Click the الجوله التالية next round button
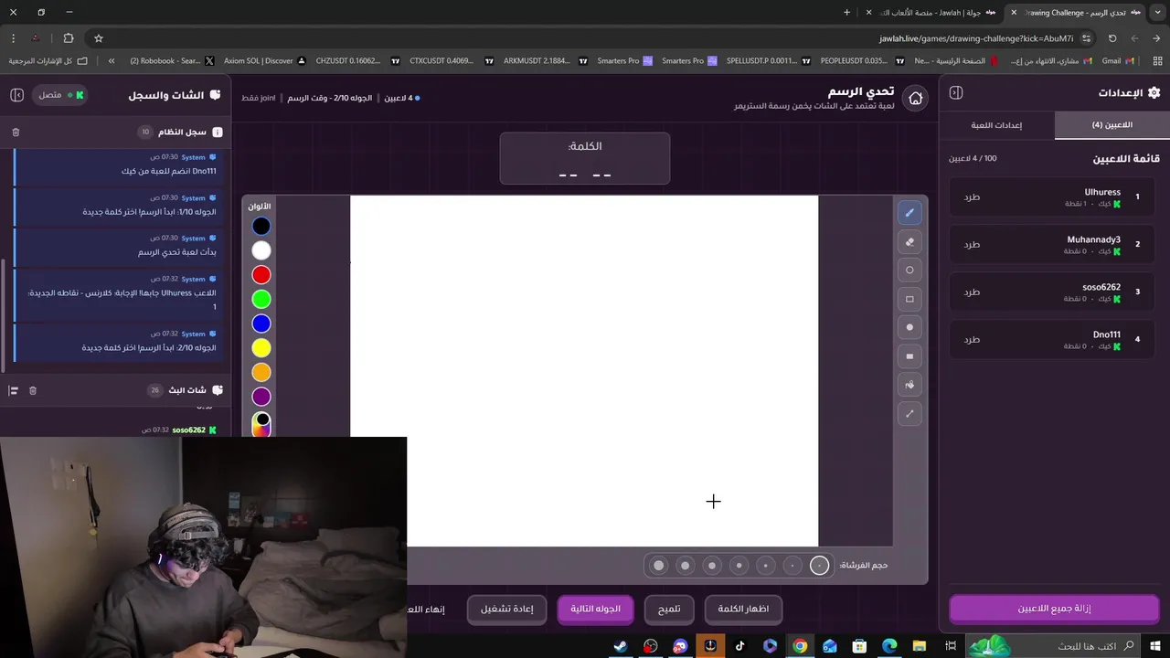Screen dimensions: 1170x658 pyautogui.click(x=595, y=609)
